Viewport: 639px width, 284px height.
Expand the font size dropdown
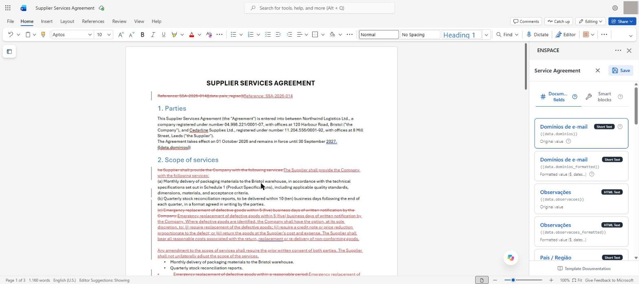(x=109, y=35)
